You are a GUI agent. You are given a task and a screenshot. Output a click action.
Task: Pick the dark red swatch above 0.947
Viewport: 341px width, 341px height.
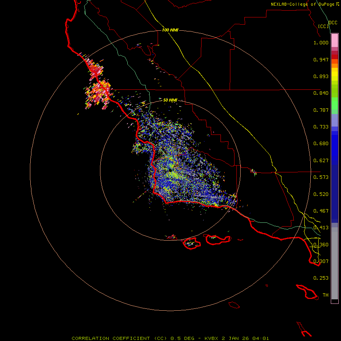click(x=335, y=56)
